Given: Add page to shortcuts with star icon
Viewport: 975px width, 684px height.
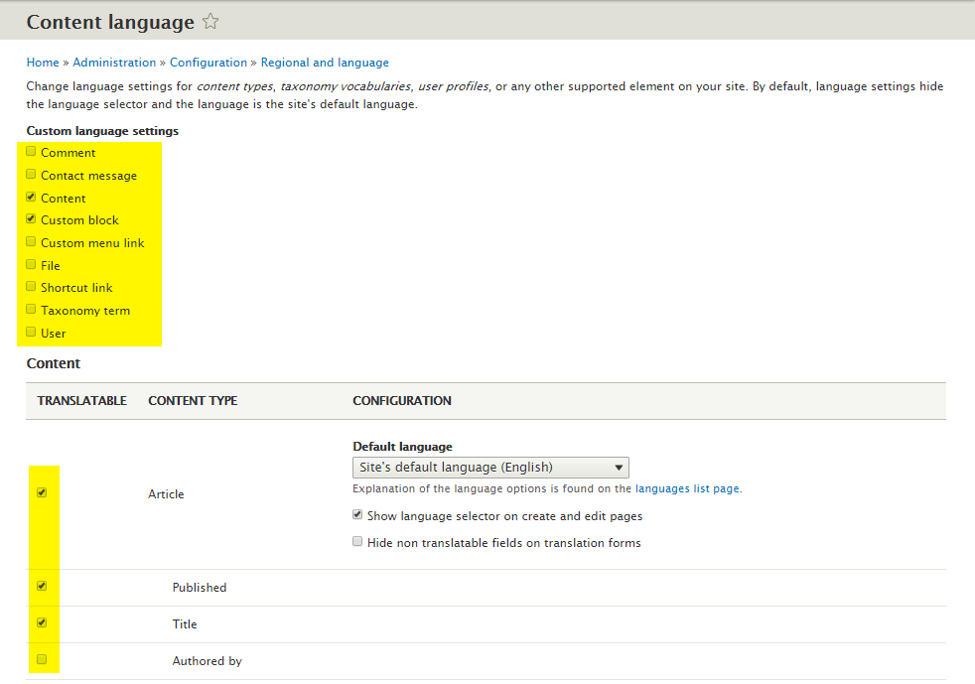Looking at the screenshot, I should click(x=210, y=22).
